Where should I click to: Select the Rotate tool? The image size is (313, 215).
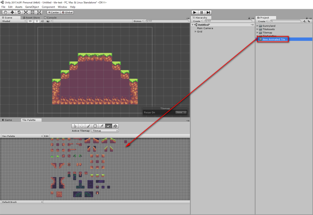click(x=19, y=13)
